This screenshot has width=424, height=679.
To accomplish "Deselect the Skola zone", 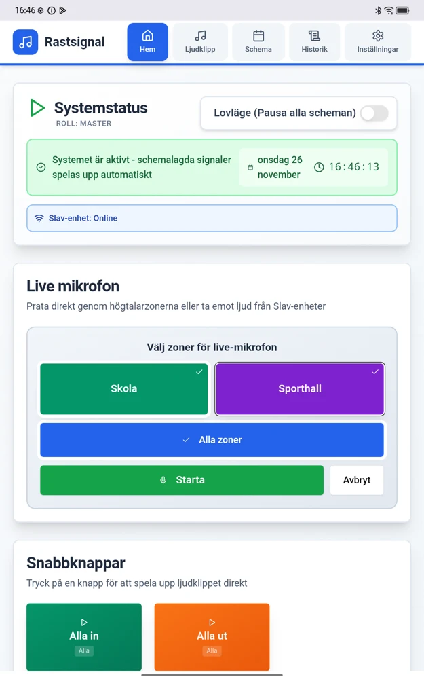I will [124, 389].
